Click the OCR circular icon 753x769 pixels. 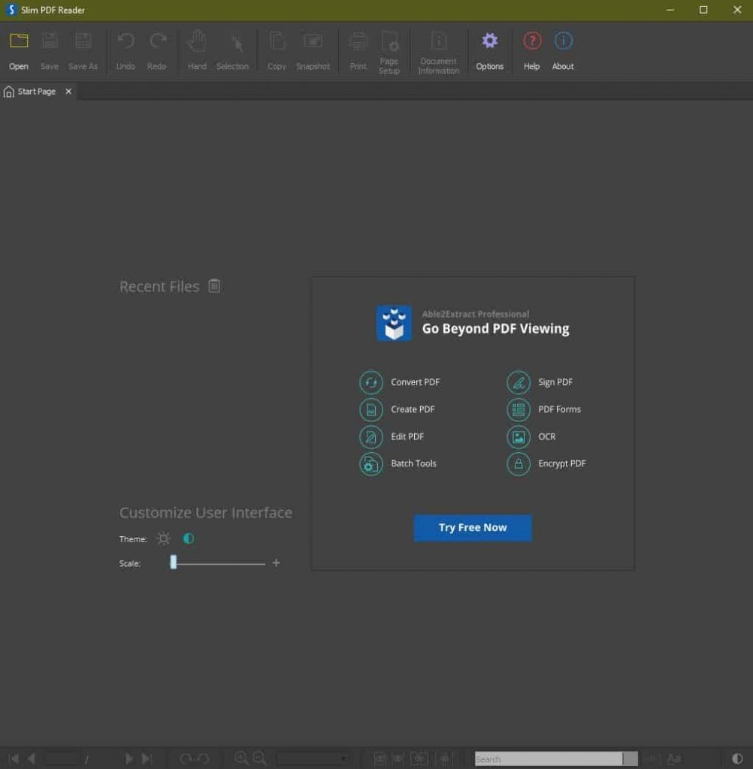point(519,437)
